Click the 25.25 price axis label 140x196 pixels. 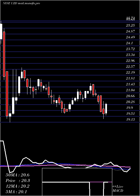[x=130, y=26]
